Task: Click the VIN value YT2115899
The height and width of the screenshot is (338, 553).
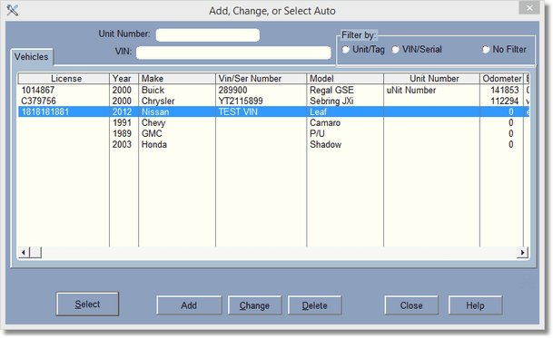Action: coord(241,101)
